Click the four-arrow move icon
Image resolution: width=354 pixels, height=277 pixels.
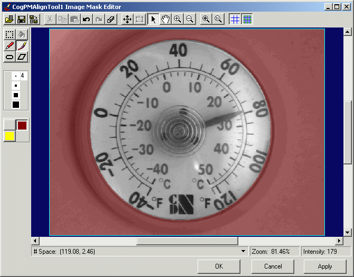(127, 19)
